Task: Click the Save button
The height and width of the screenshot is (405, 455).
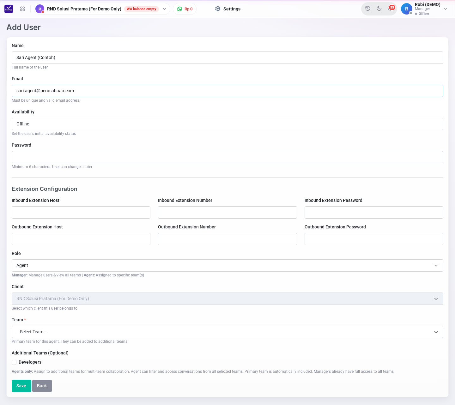Action: pos(21,386)
